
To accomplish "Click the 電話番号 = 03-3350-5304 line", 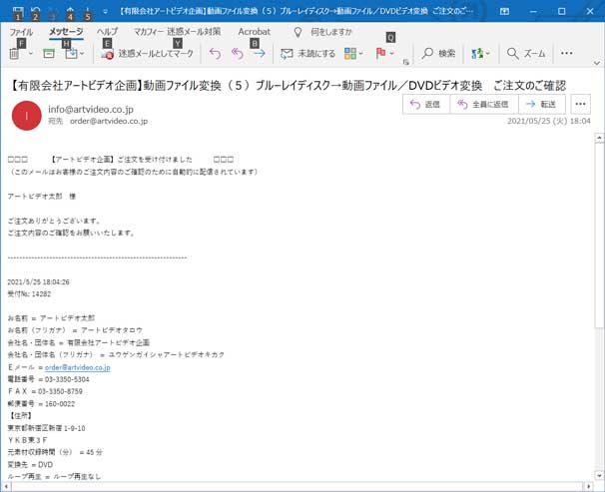I will click(x=48, y=379).
